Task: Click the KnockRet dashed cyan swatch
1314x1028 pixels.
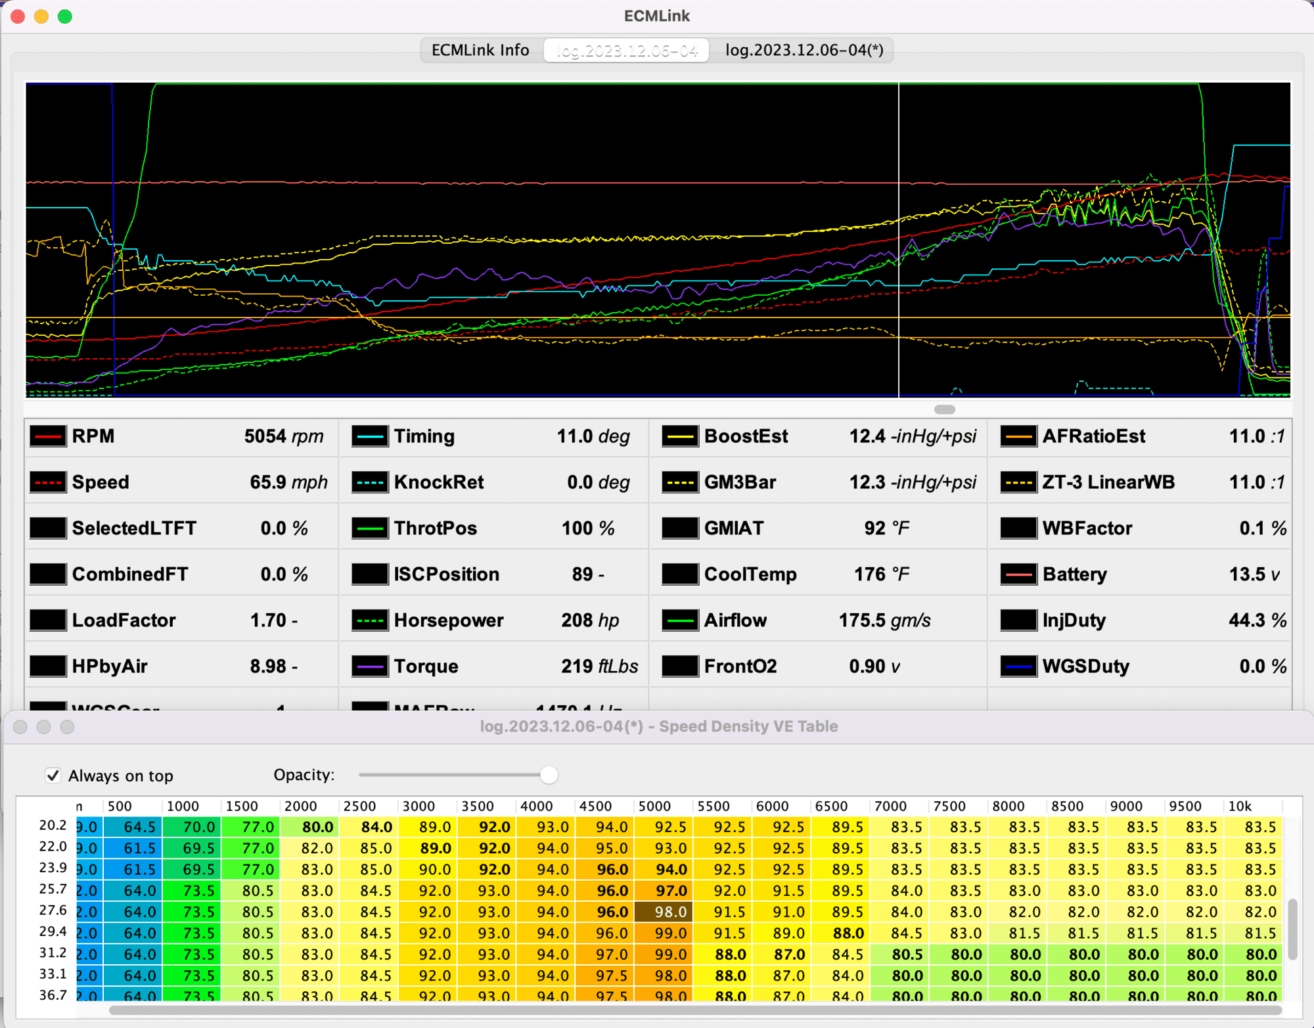Action: click(370, 482)
